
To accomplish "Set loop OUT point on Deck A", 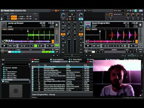I will pyautogui.click(x=52, y=46).
